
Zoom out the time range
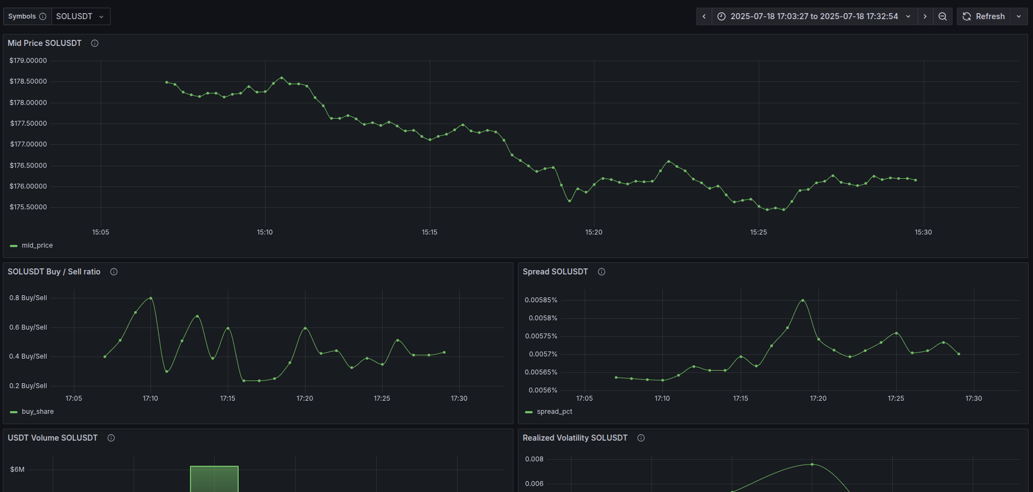943,16
